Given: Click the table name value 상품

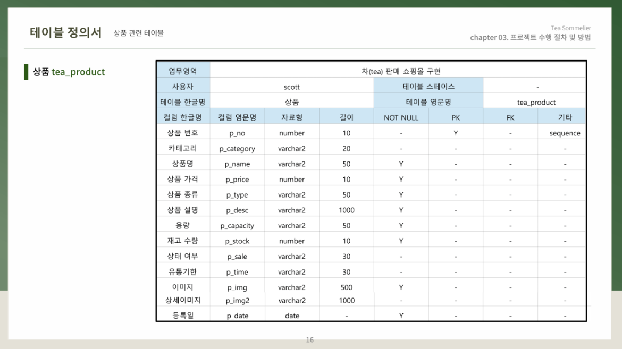Looking at the screenshot, I should (291, 102).
